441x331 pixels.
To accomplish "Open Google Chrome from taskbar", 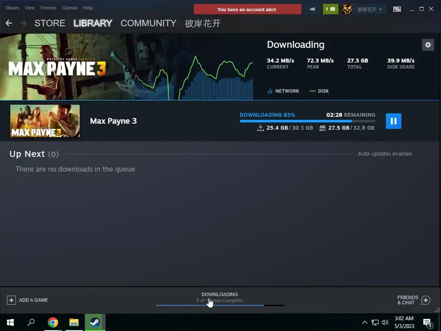I will point(53,322).
